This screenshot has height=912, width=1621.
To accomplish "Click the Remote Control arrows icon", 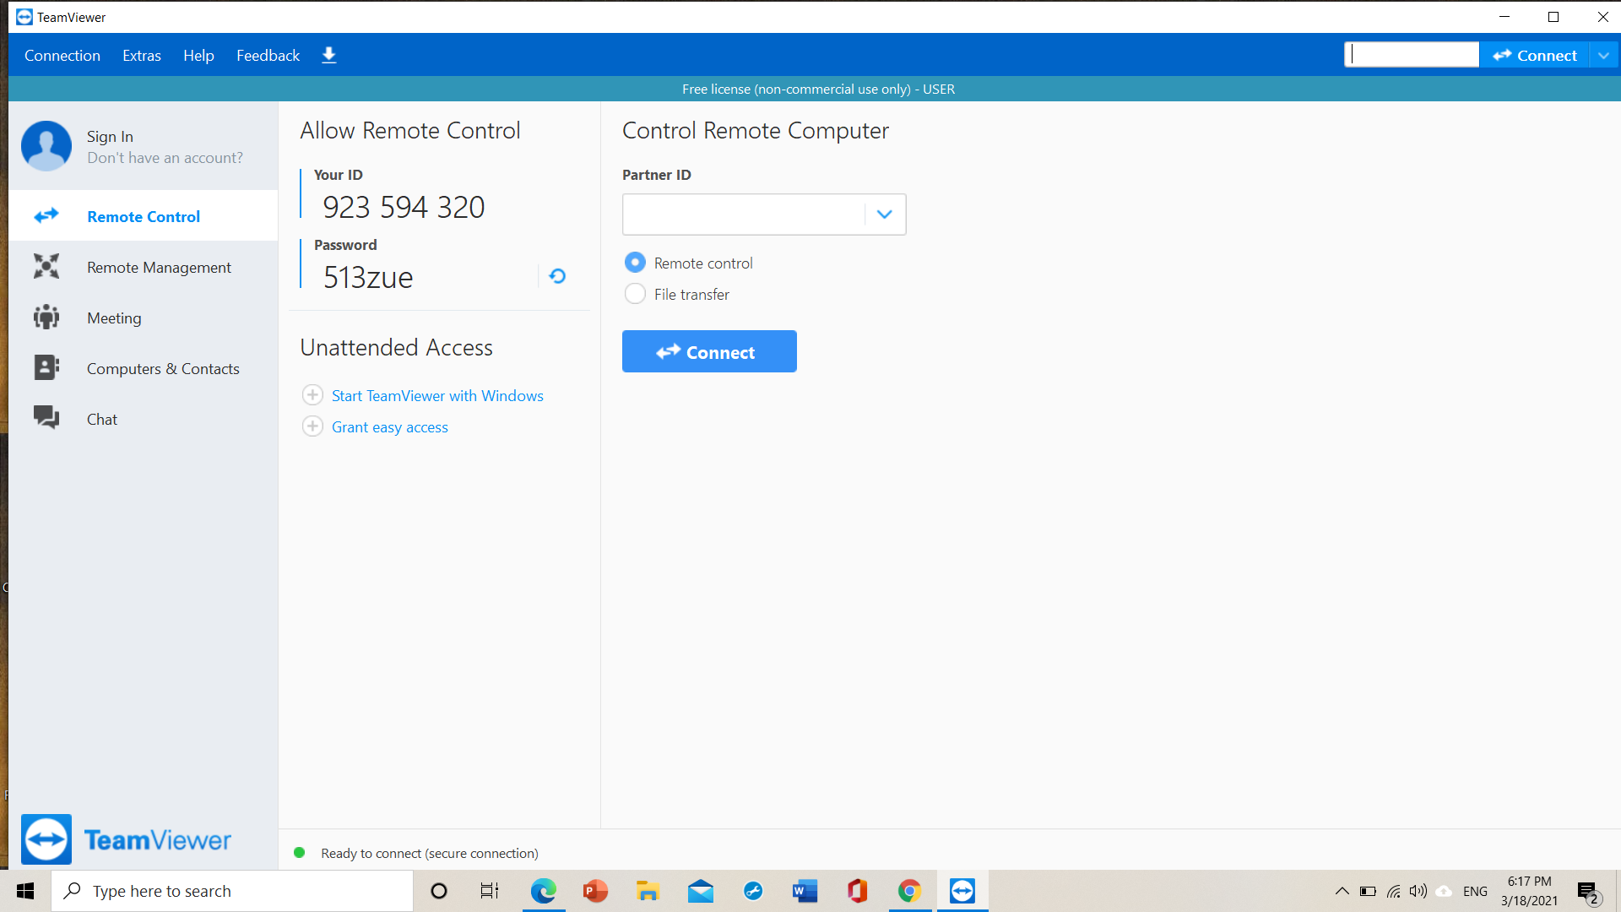I will [46, 215].
